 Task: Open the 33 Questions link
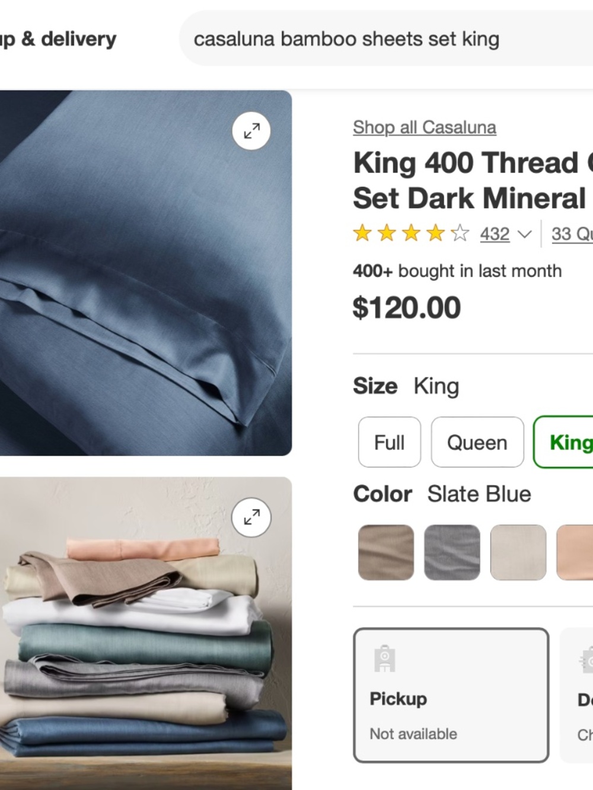572,234
